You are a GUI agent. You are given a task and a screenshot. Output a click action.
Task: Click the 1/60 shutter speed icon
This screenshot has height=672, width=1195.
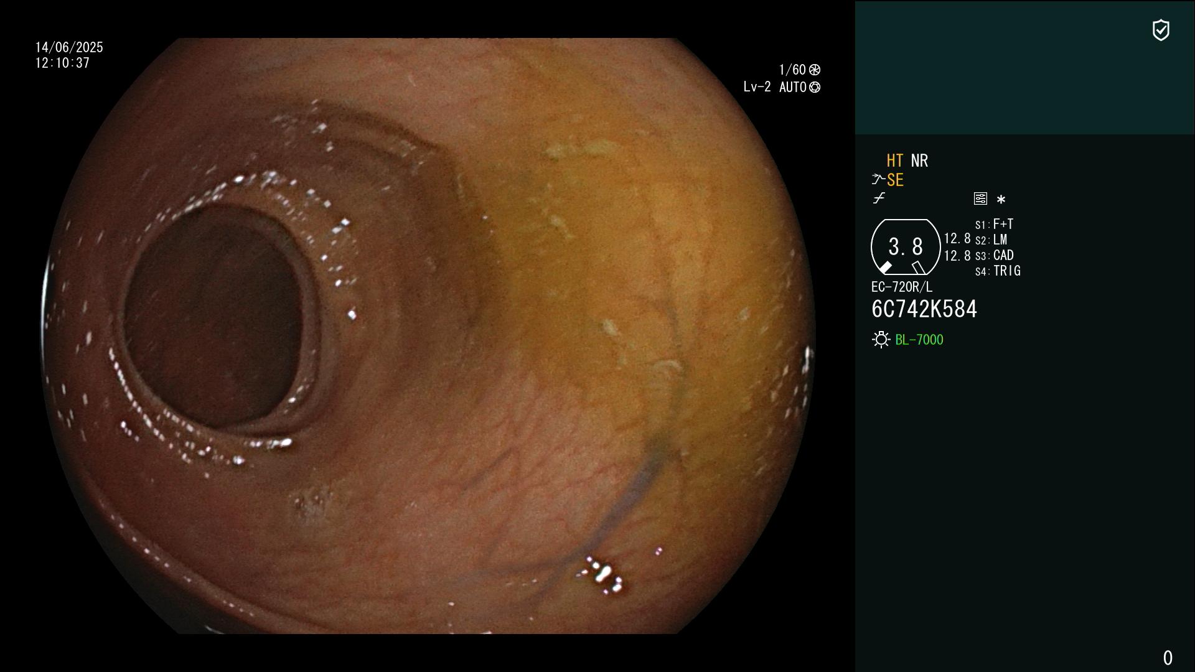coord(815,70)
